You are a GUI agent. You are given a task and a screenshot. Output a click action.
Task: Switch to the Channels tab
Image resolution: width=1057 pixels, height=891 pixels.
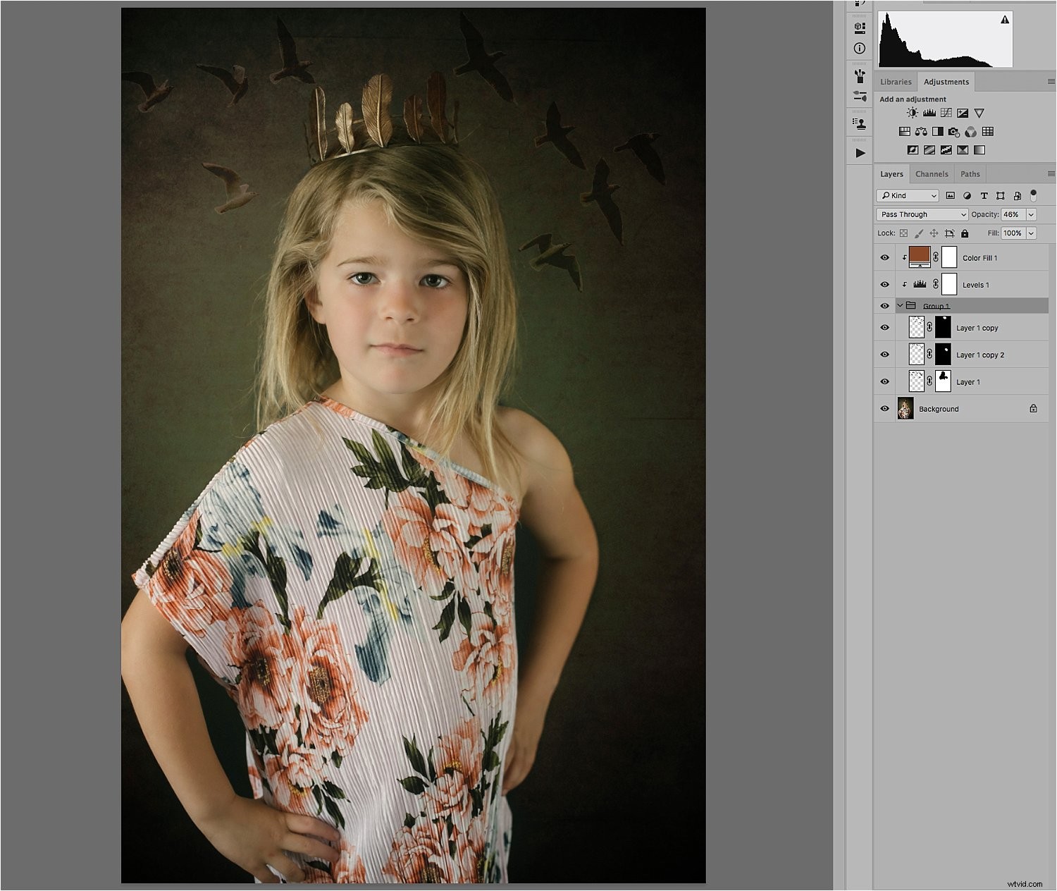(932, 173)
